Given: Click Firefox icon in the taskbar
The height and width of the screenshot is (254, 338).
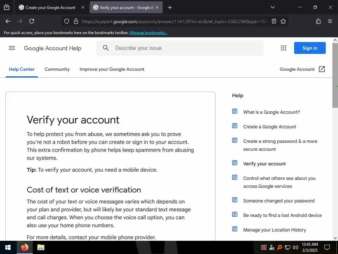Looking at the screenshot, I should coord(24,247).
